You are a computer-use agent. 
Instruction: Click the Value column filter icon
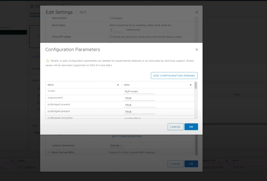tap(191, 85)
